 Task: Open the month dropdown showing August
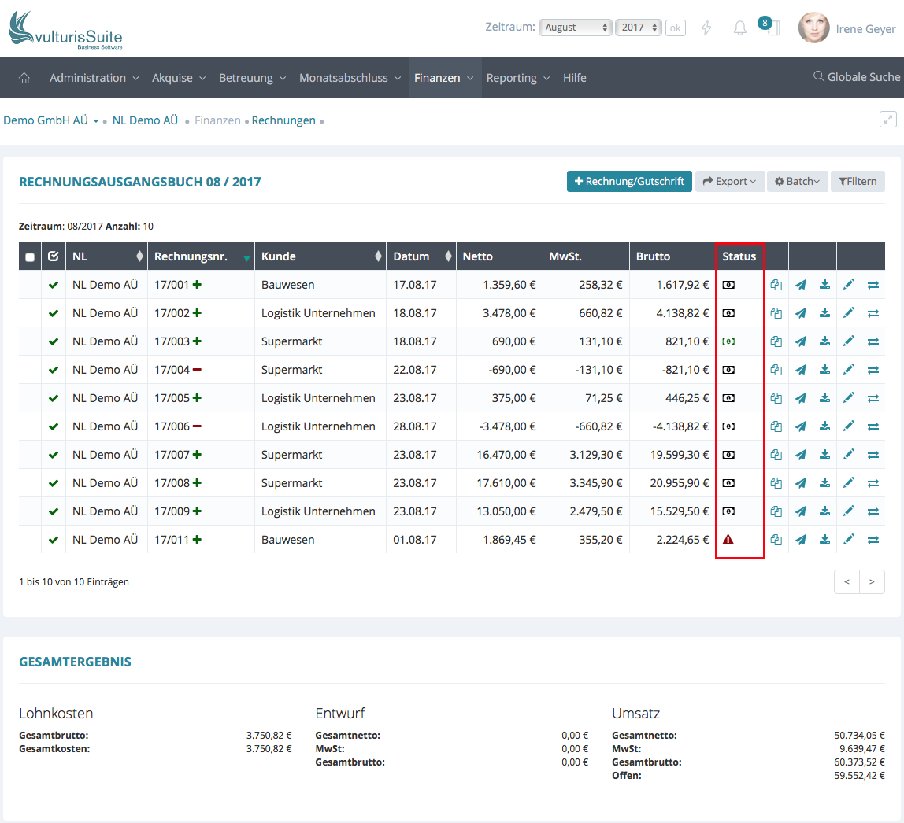coord(575,28)
